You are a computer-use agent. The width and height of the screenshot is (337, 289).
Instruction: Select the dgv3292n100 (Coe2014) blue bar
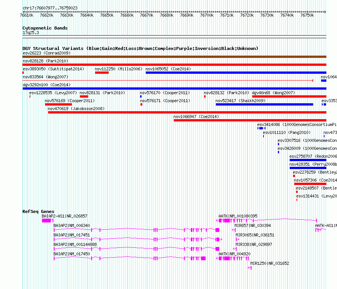pos(174,89)
